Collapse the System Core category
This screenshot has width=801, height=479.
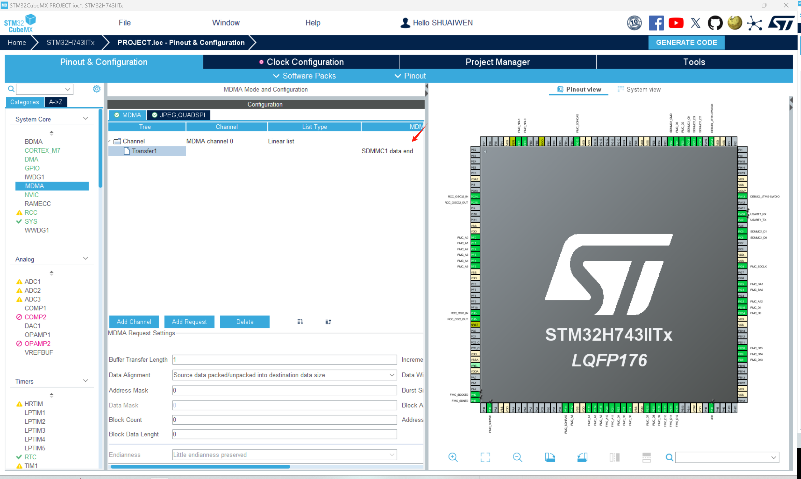click(86, 119)
